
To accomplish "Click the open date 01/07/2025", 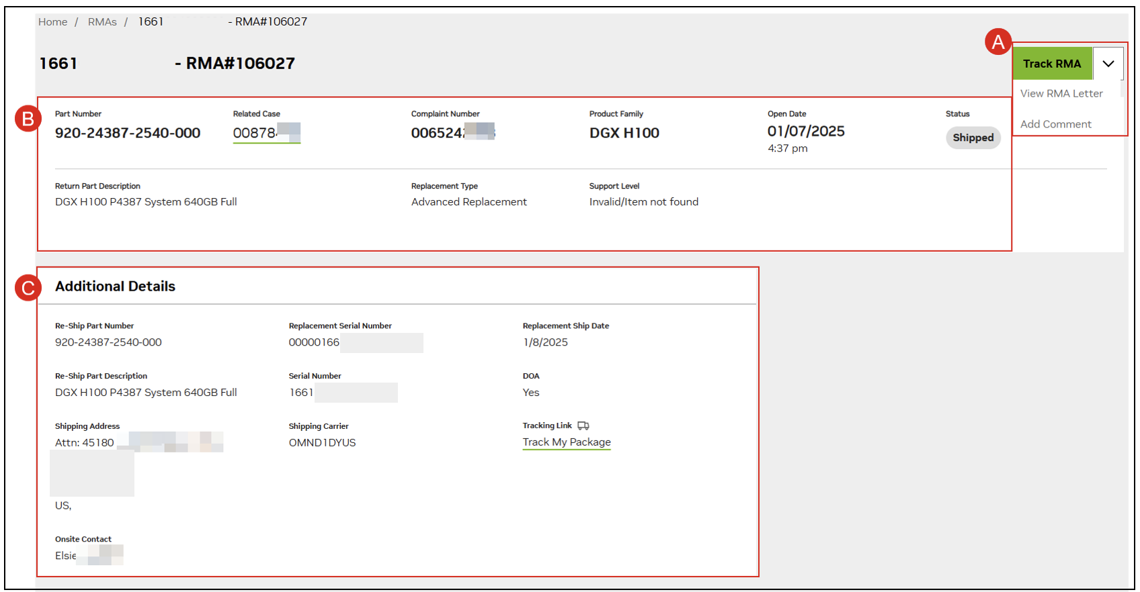I will (806, 132).
